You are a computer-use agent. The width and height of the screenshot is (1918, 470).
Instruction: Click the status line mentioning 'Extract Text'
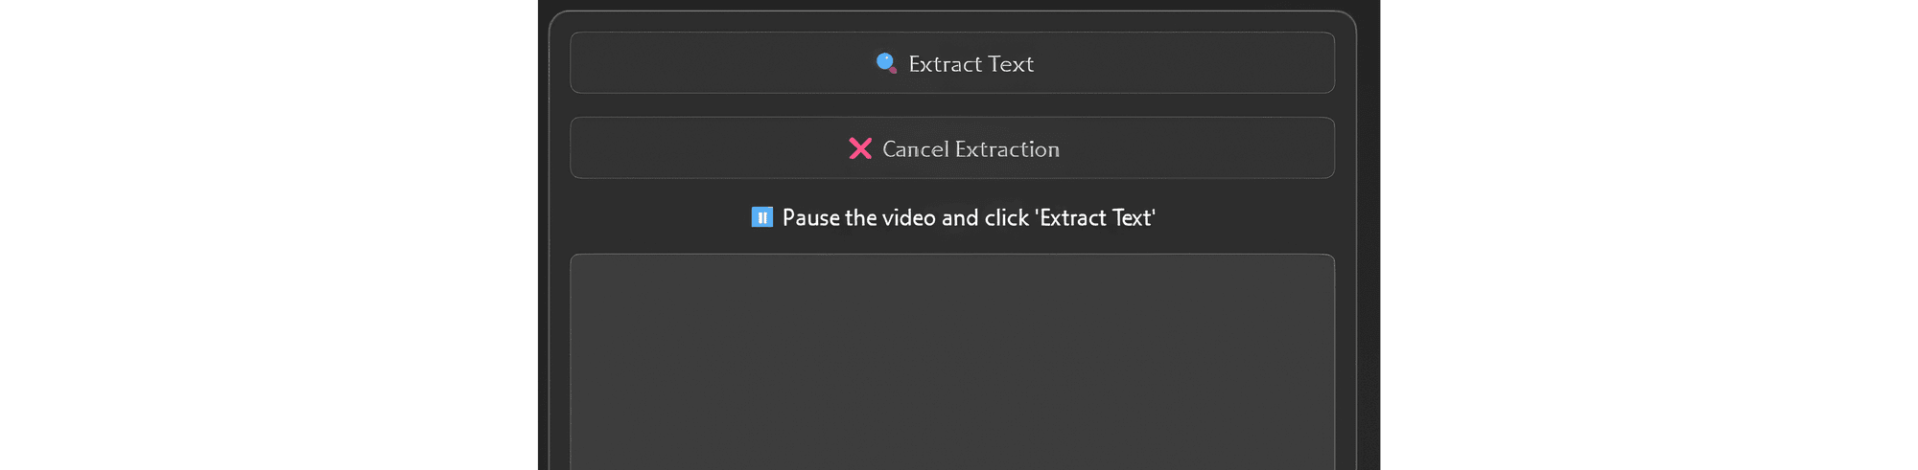point(969,217)
